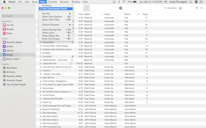Sort songs by the Artist column
Image resolution: width=206 pixels, height=128 pixels.
tap(94, 14)
